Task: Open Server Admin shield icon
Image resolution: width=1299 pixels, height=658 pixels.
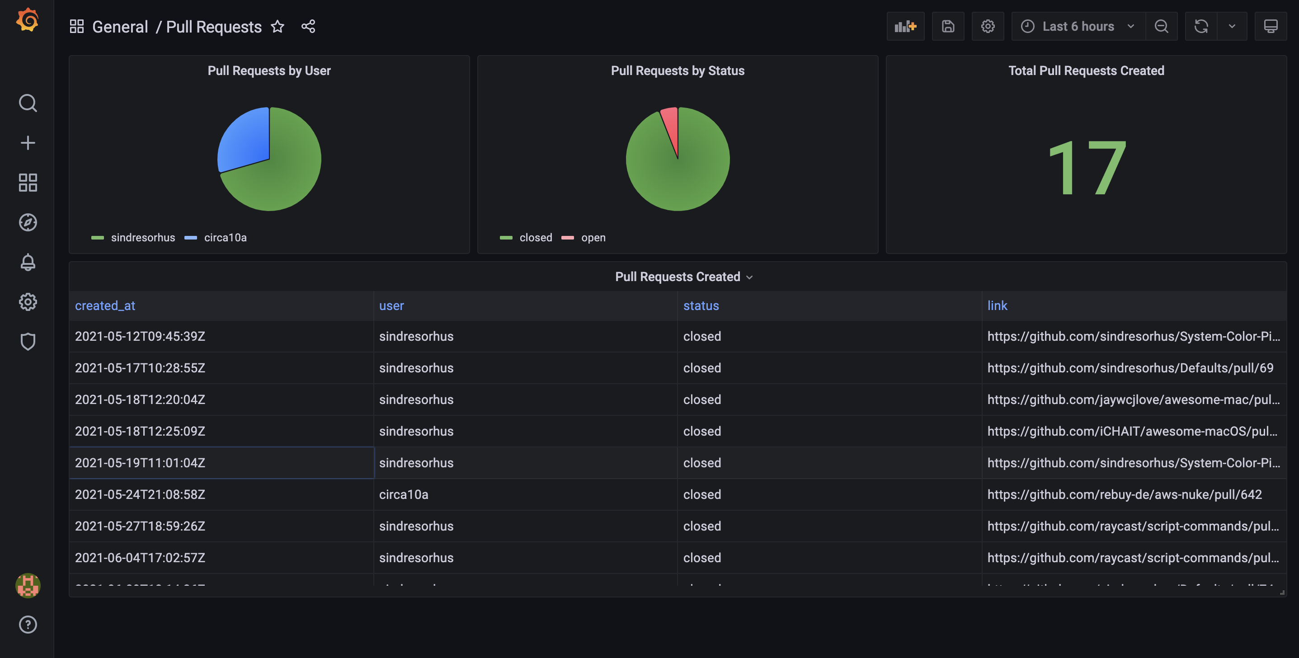Action: pyautogui.click(x=28, y=341)
